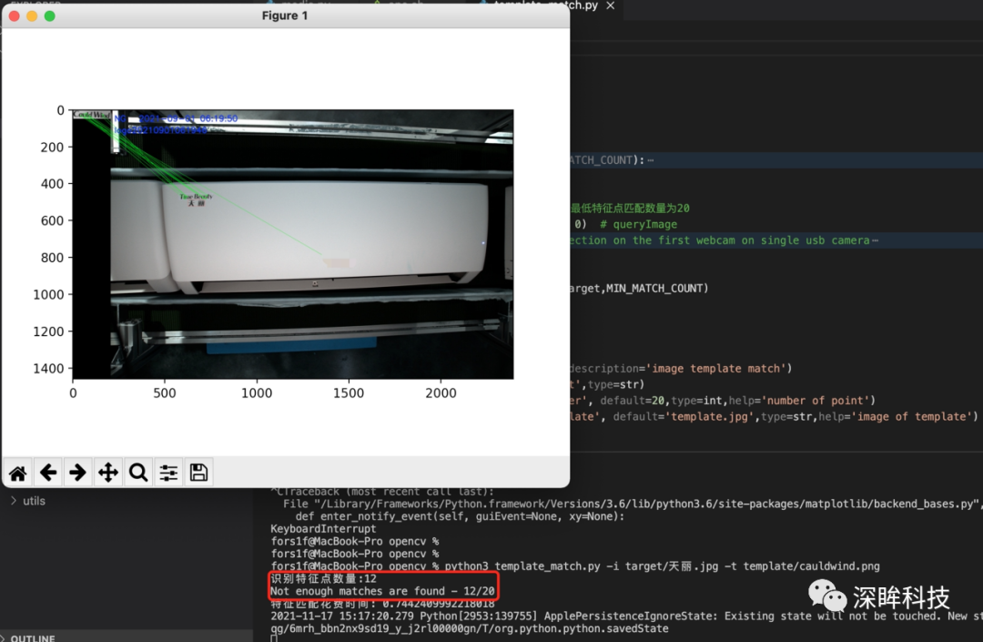Maximize the Figure 1 window with the green button
This screenshot has width=983, height=642.
[x=49, y=15]
